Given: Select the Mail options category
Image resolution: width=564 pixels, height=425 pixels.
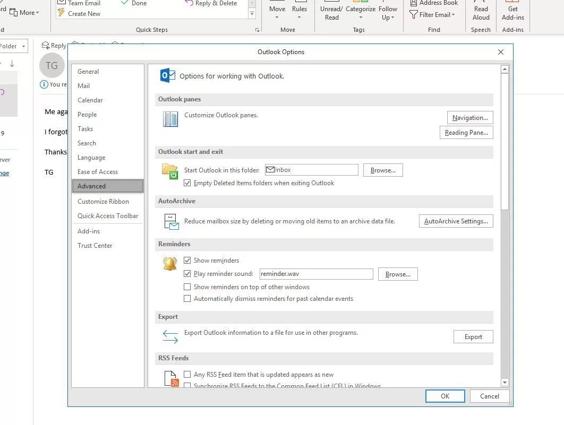Looking at the screenshot, I should 108,86.
